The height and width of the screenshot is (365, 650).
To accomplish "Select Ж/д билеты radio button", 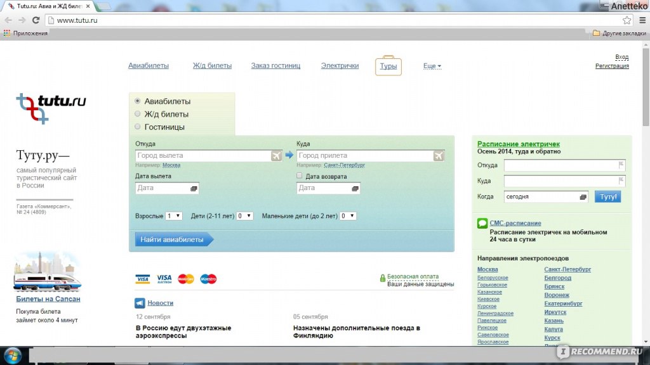I will click(x=138, y=114).
